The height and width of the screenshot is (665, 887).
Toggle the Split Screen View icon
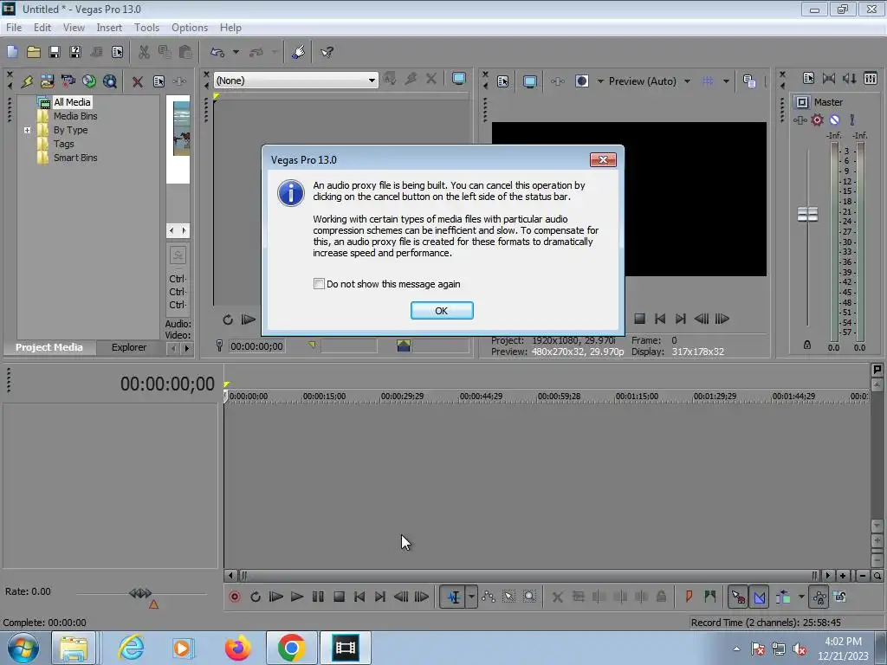tap(581, 81)
